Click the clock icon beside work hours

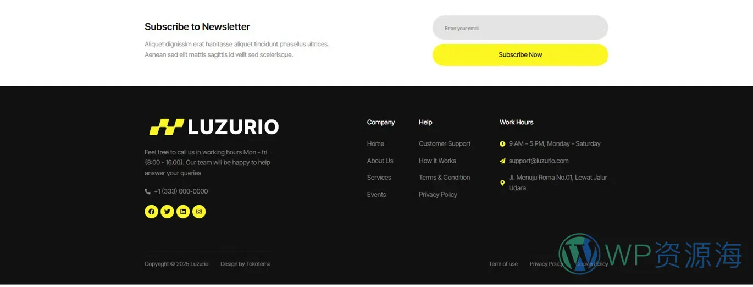tap(502, 144)
